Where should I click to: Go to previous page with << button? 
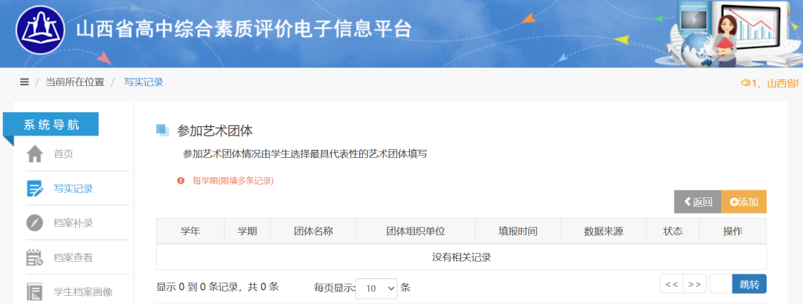click(671, 284)
